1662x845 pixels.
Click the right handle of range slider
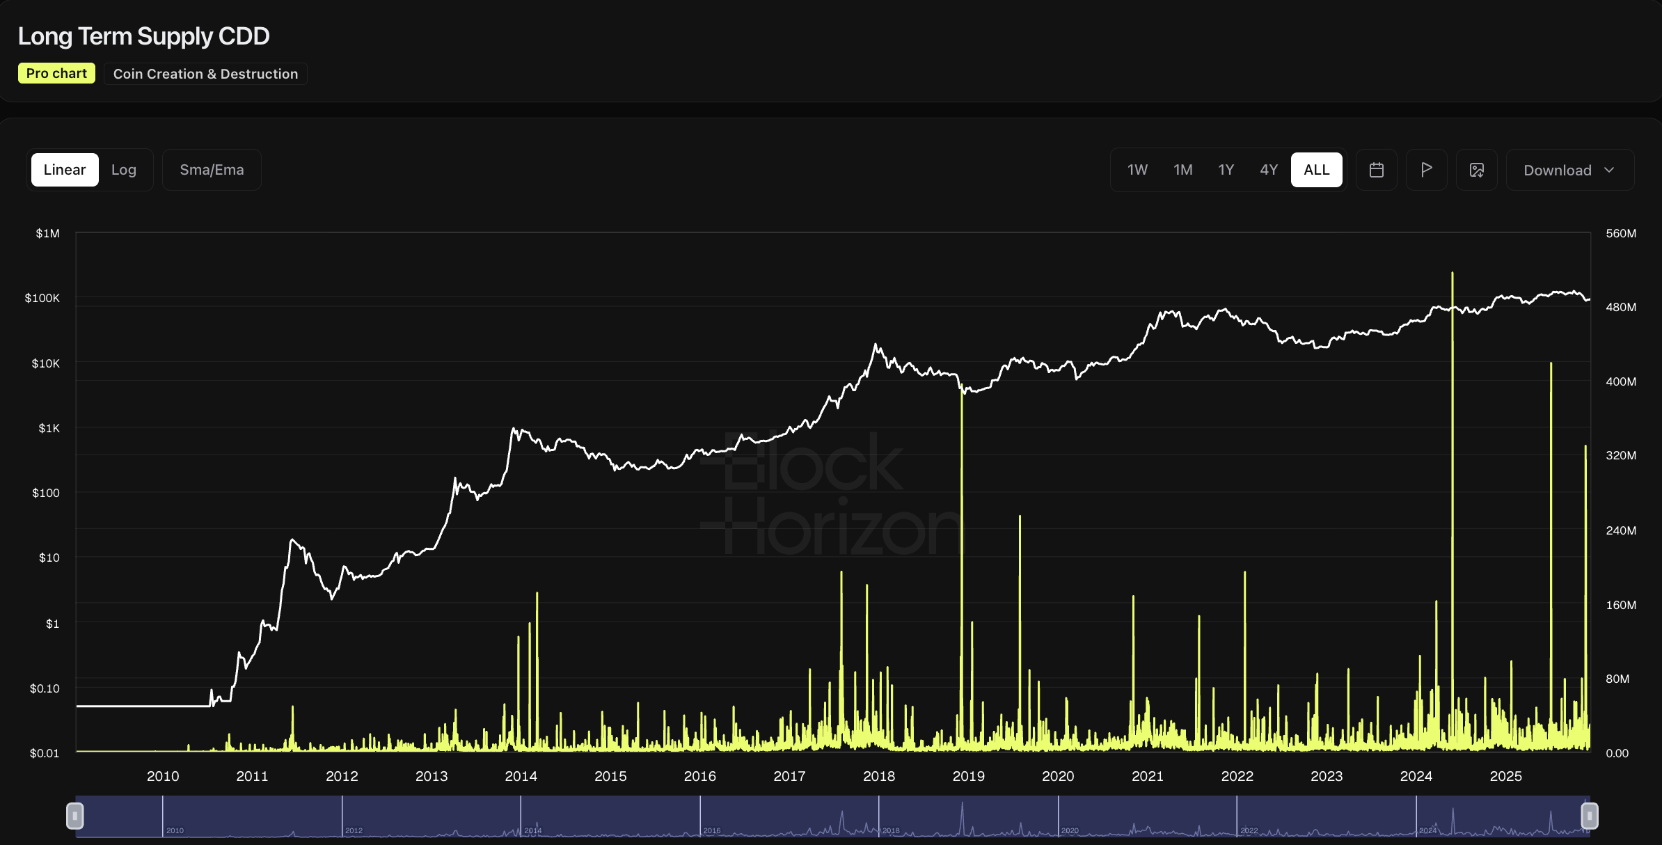(x=1589, y=816)
